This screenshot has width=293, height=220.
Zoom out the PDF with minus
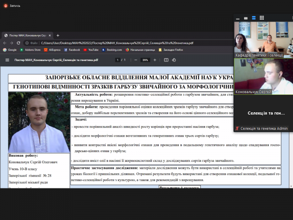click(x=136, y=60)
